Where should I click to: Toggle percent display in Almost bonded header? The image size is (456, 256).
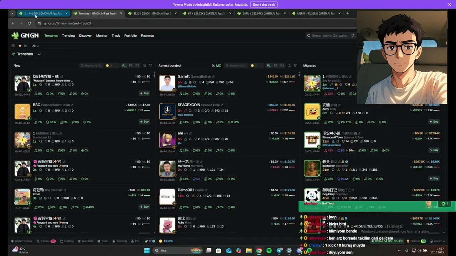point(213,65)
